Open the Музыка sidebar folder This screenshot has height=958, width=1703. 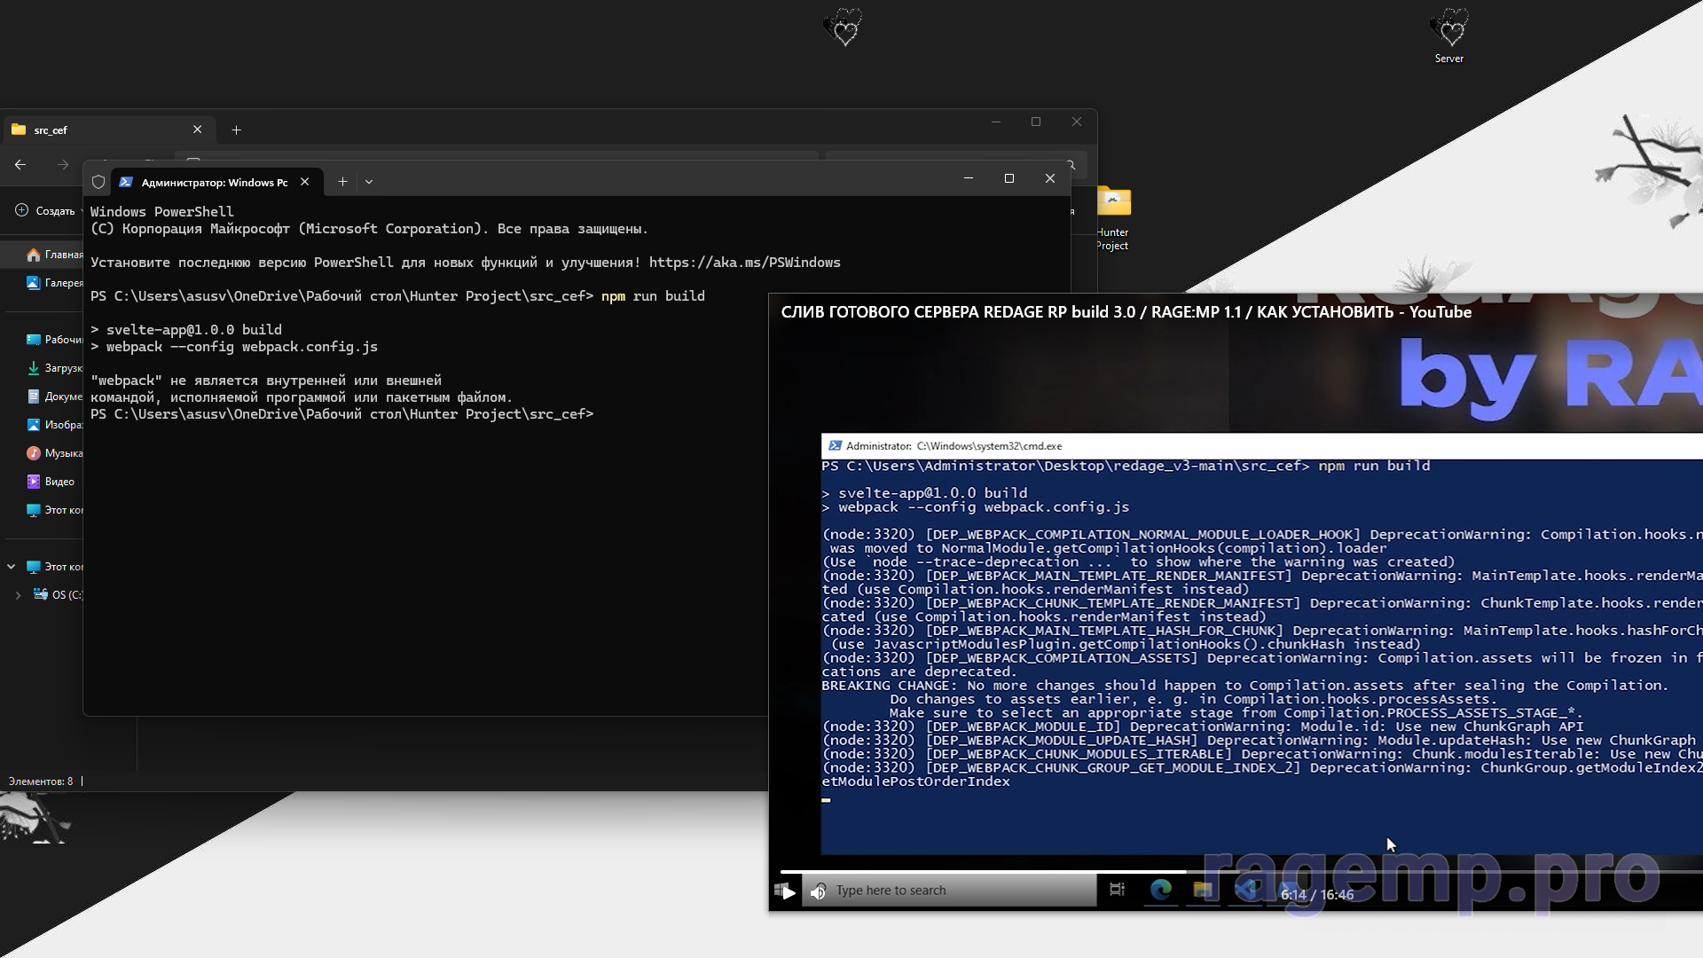pyautogui.click(x=59, y=453)
